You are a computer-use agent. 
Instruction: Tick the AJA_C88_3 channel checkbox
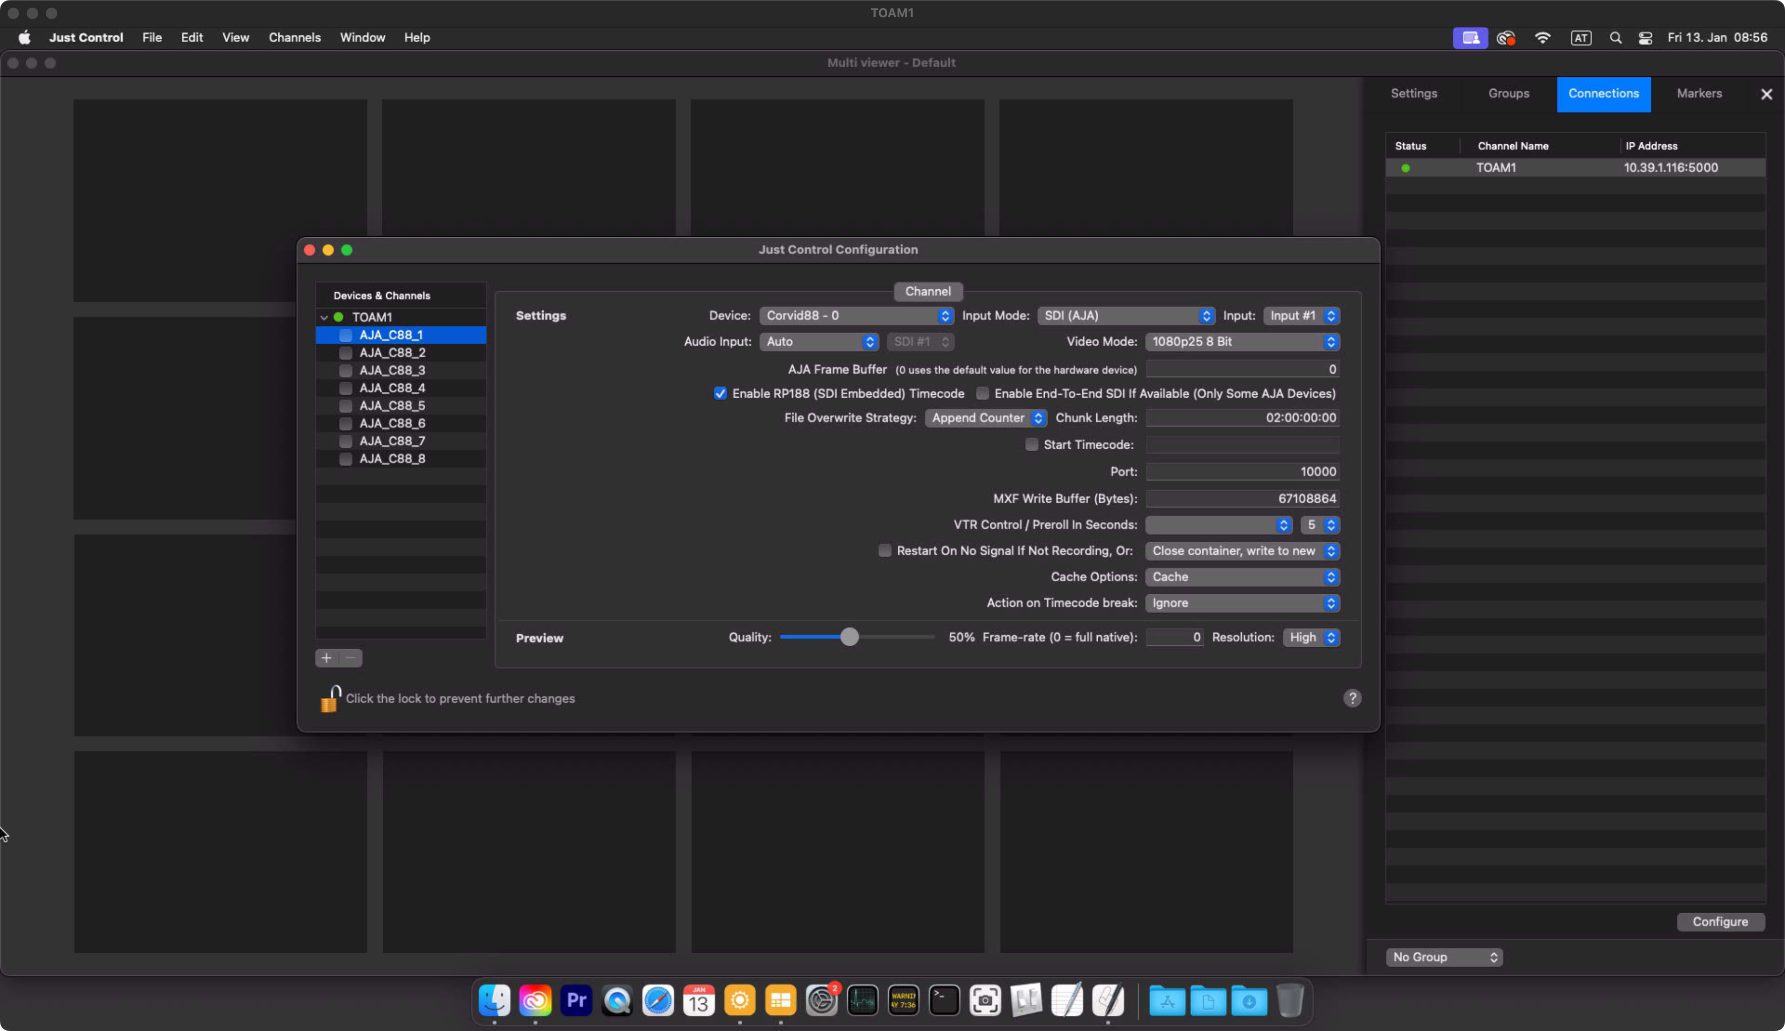click(x=346, y=370)
